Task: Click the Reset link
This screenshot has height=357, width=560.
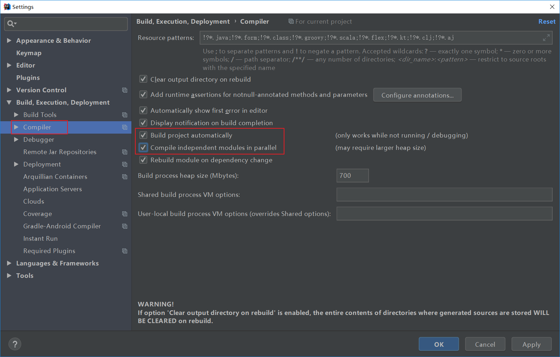Action: point(547,22)
